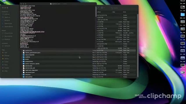Click options.txt title in TextEdit window
The image size is (186, 104).
[x=56, y=4]
